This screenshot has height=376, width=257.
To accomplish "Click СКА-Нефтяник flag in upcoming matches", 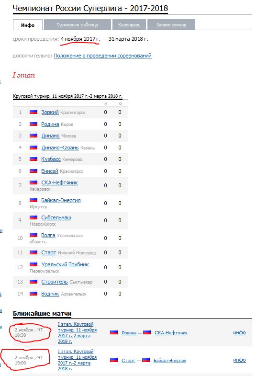I will click(x=147, y=332).
